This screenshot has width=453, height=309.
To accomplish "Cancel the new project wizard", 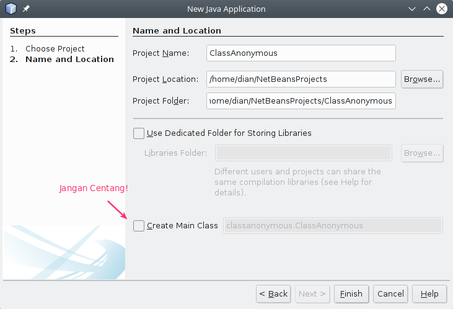I will (390, 294).
